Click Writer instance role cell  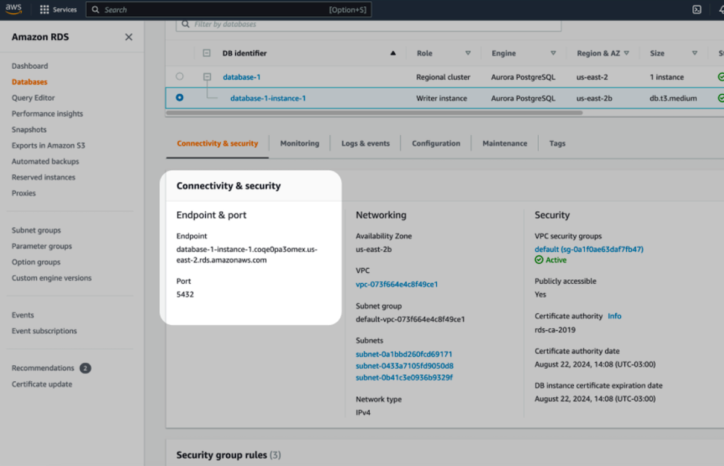442,98
